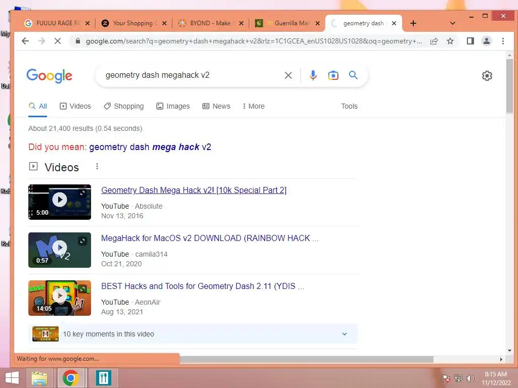Play the 0:57 MegaHack thumbnail
Viewport: 518px width, 388px height.
pyautogui.click(x=60, y=250)
